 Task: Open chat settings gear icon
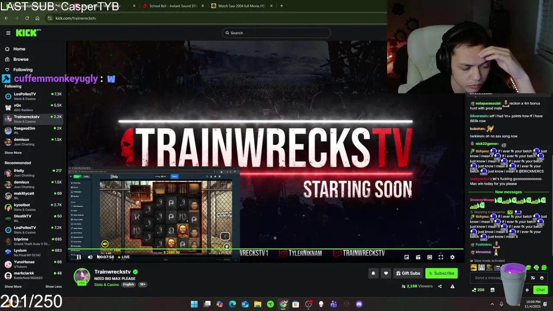[527, 290]
